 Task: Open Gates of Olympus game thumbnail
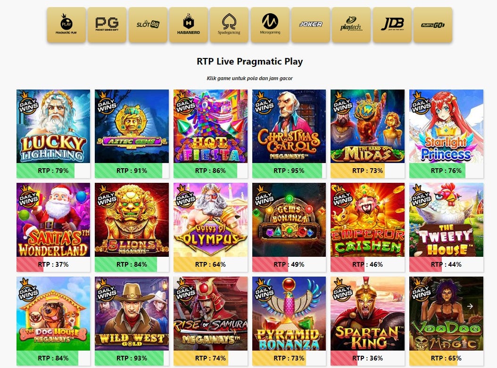(210, 220)
